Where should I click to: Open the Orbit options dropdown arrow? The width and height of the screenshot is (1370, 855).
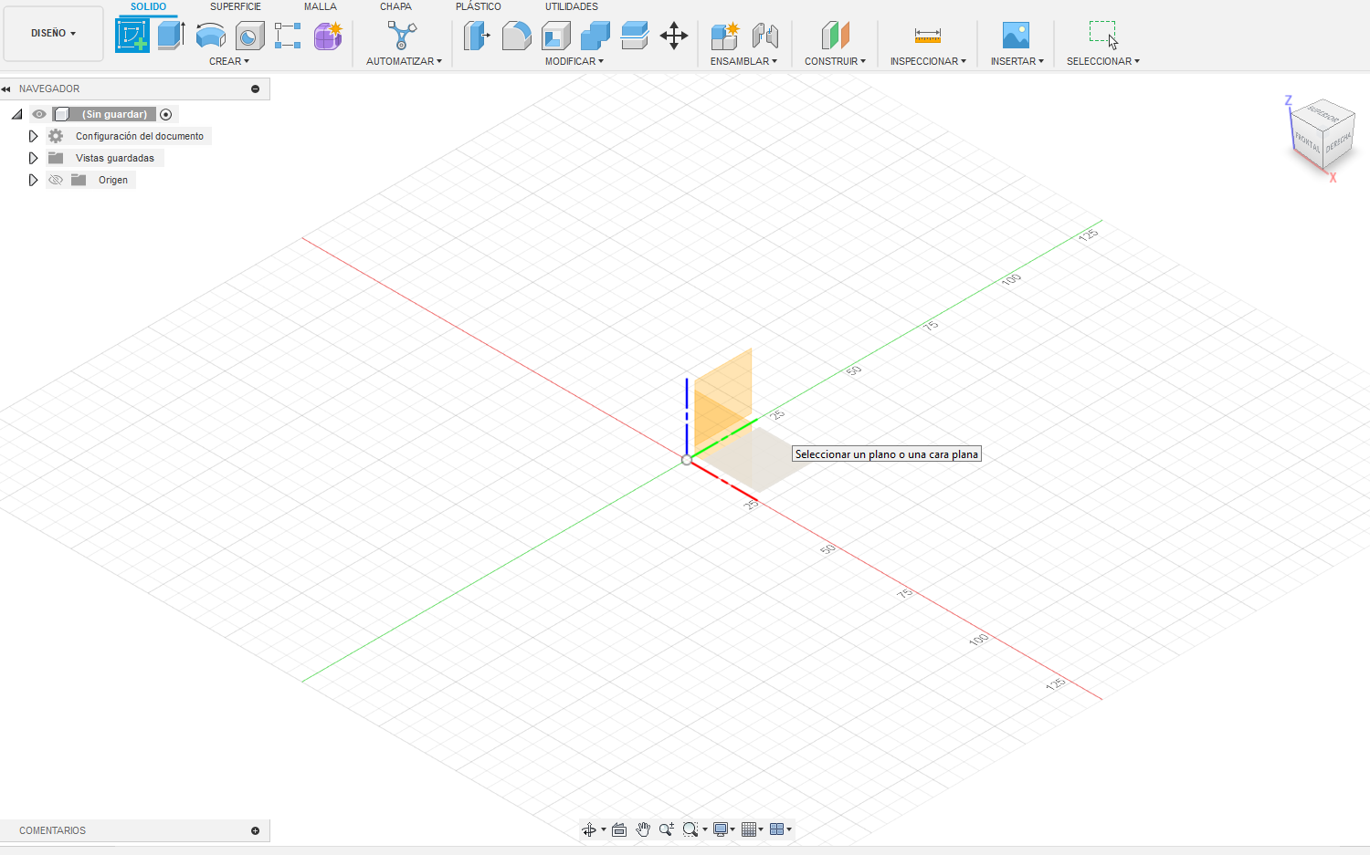point(604,829)
